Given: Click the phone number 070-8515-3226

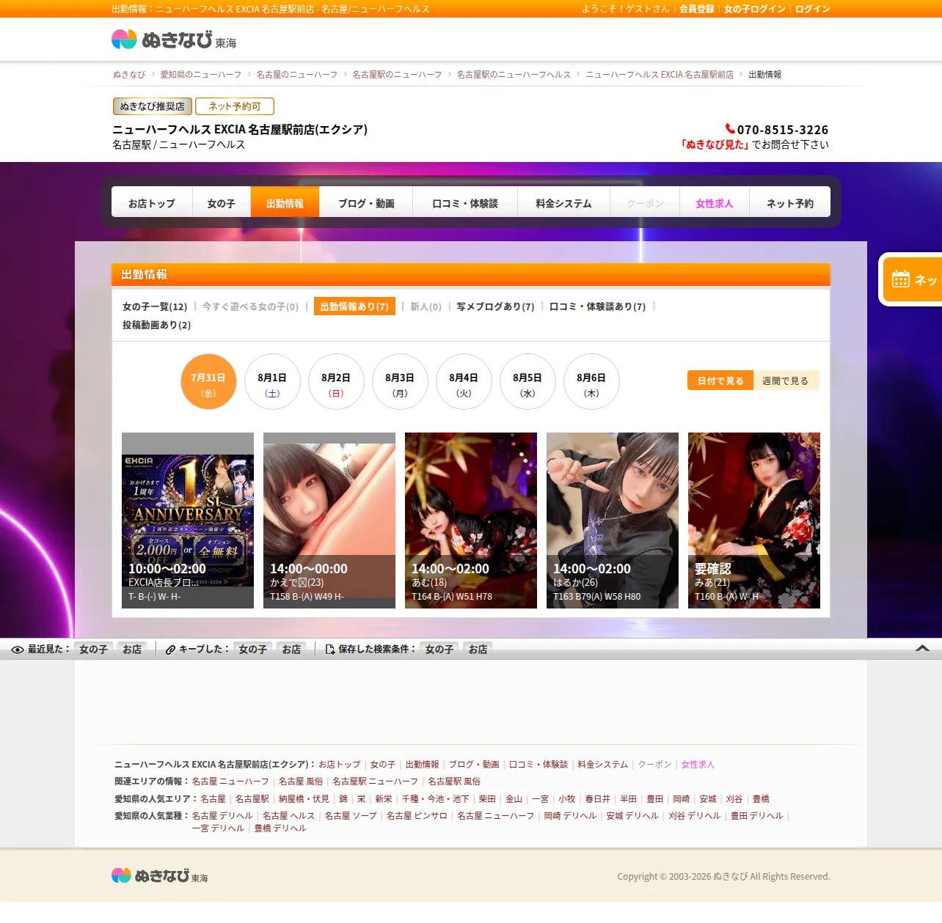Looking at the screenshot, I should pyautogui.click(x=783, y=130).
